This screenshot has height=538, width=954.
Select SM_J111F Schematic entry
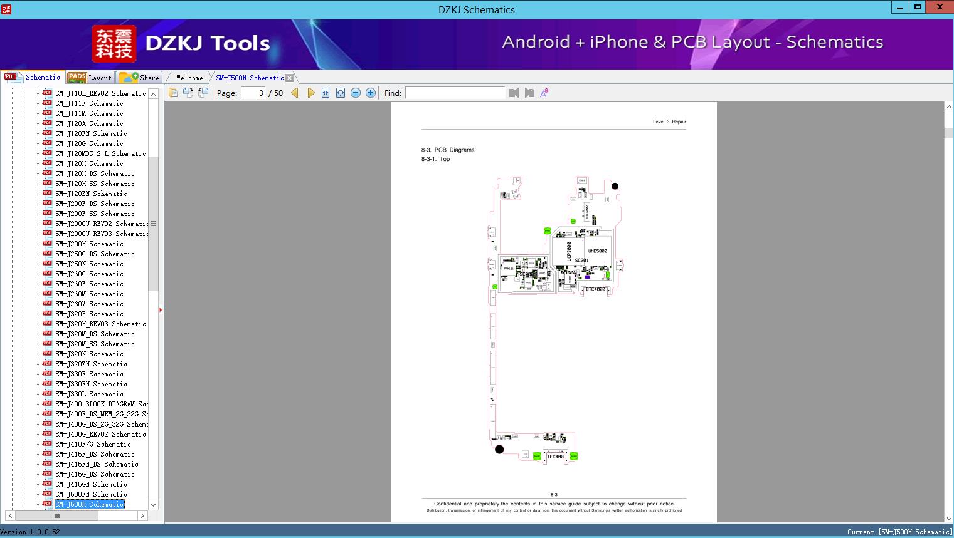[x=89, y=103]
